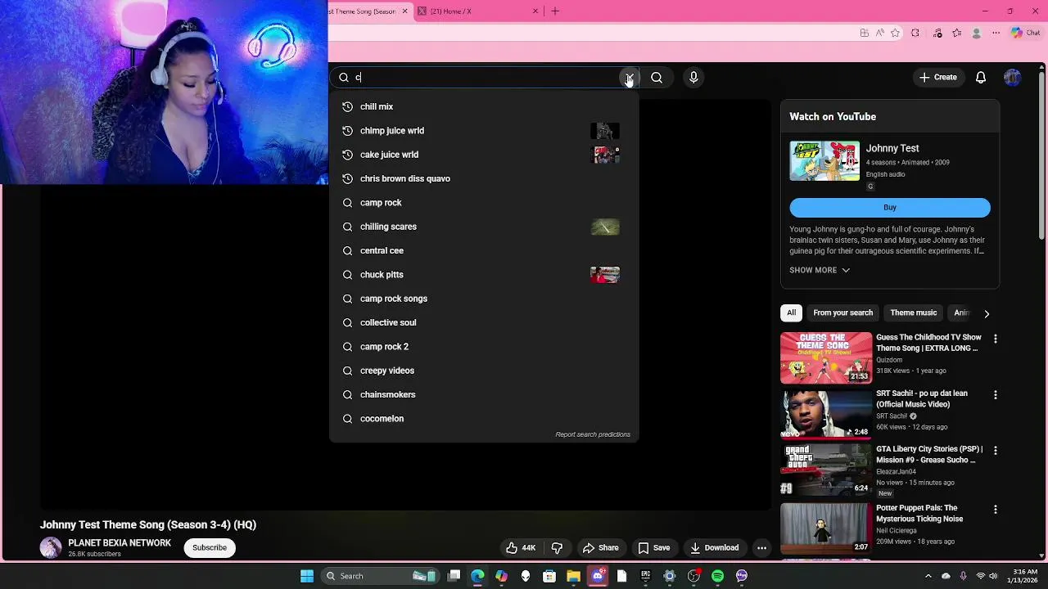Screen dimensions: 1048x589
Task: Open the browser favorites list icon
Action: tap(956, 33)
